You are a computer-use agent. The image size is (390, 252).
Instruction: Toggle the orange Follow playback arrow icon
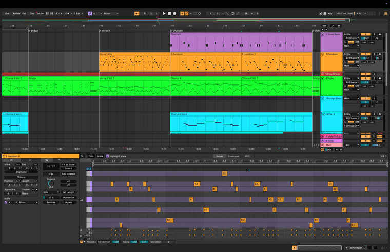tap(137, 14)
